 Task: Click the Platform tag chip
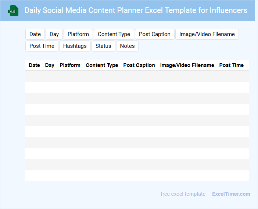tap(78, 34)
